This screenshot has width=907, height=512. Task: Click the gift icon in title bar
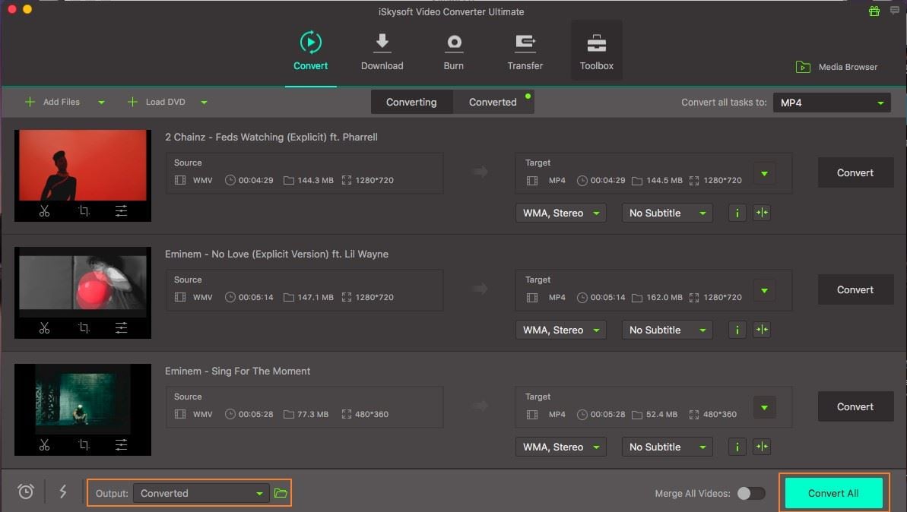pos(874,11)
